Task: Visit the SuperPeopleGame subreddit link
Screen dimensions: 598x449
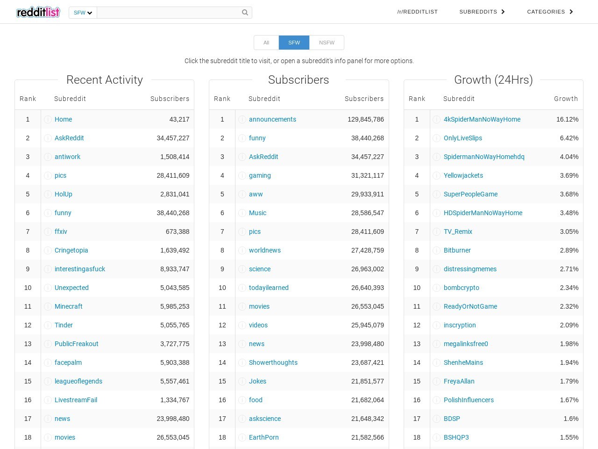Action: [470, 194]
